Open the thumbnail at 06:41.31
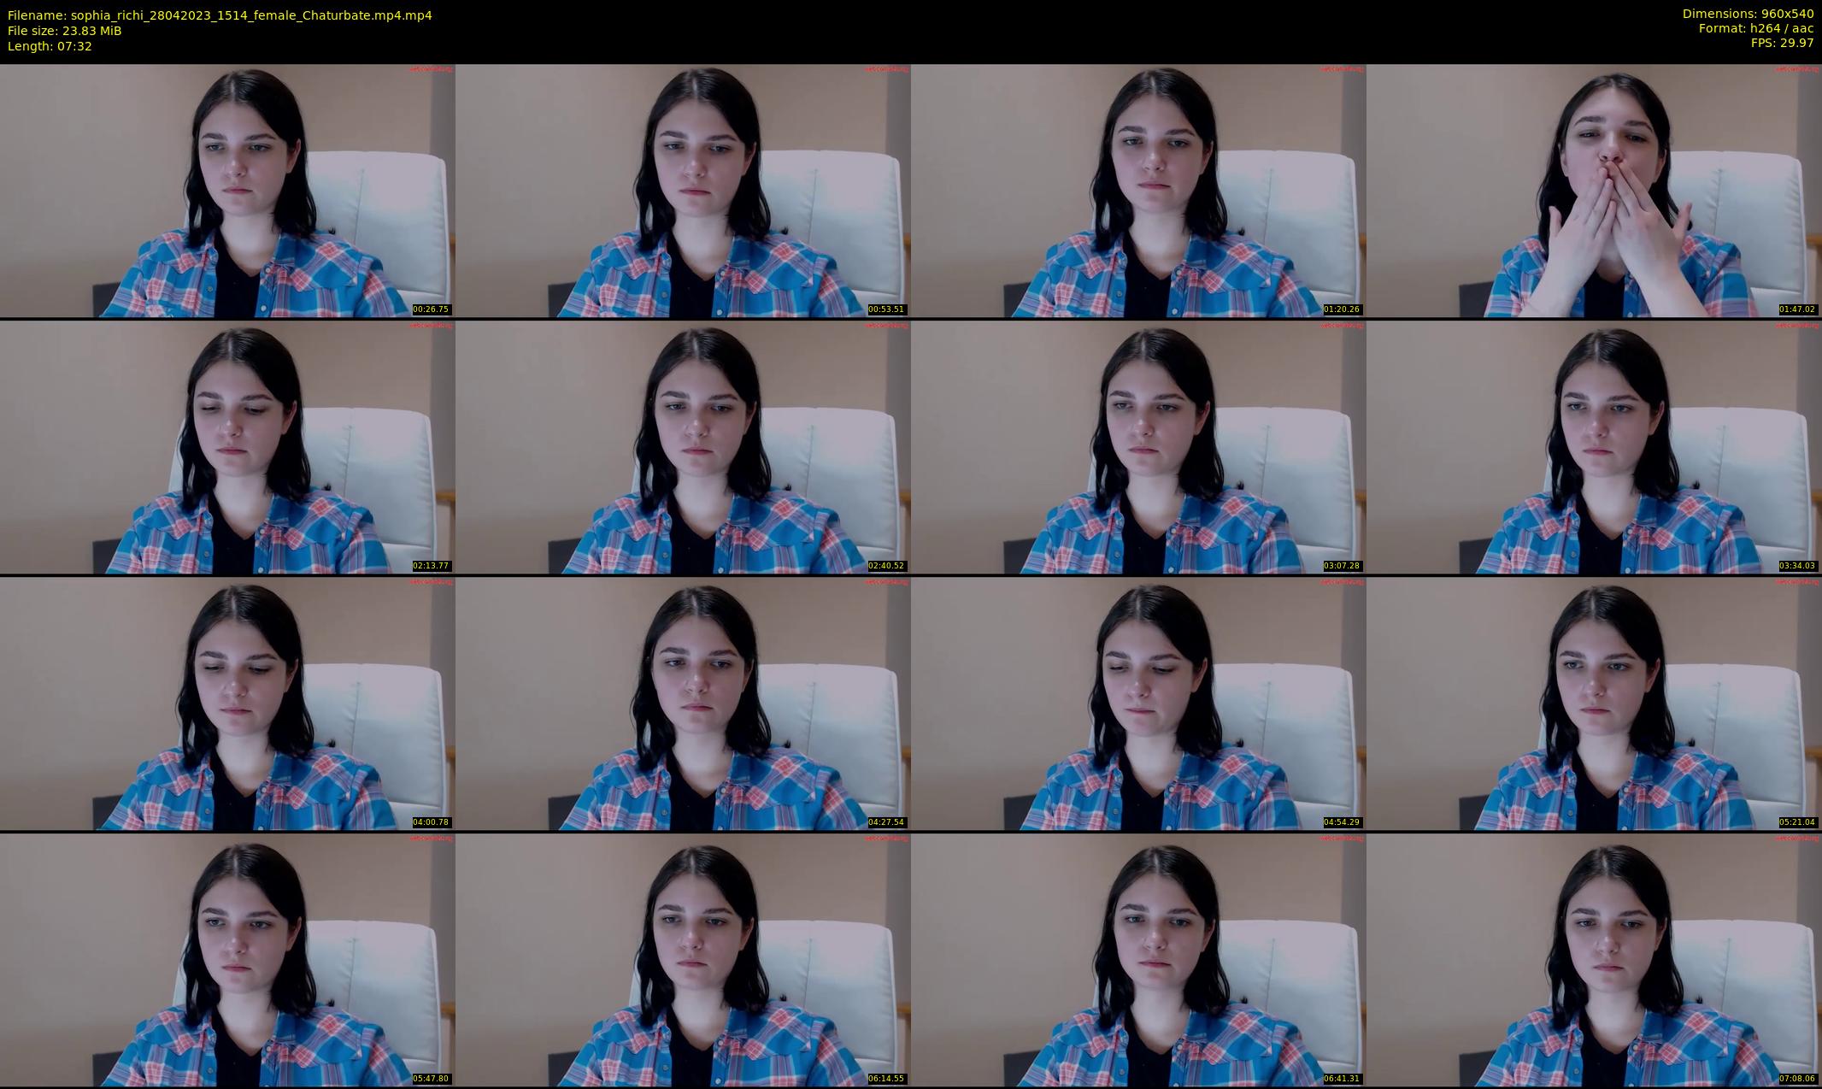Image resolution: width=1822 pixels, height=1089 pixels. click(1138, 960)
